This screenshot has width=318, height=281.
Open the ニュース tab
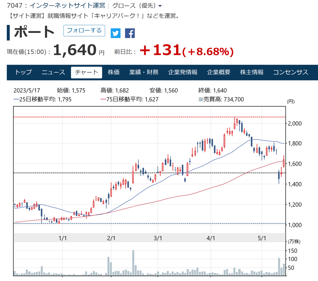pyautogui.click(x=54, y=72)
